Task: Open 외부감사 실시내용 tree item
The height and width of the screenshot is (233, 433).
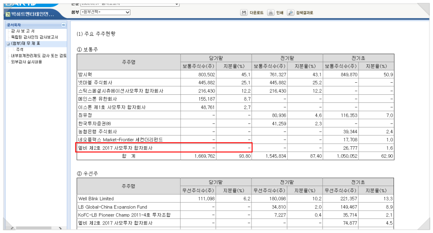Action: [x=26, y=62]
